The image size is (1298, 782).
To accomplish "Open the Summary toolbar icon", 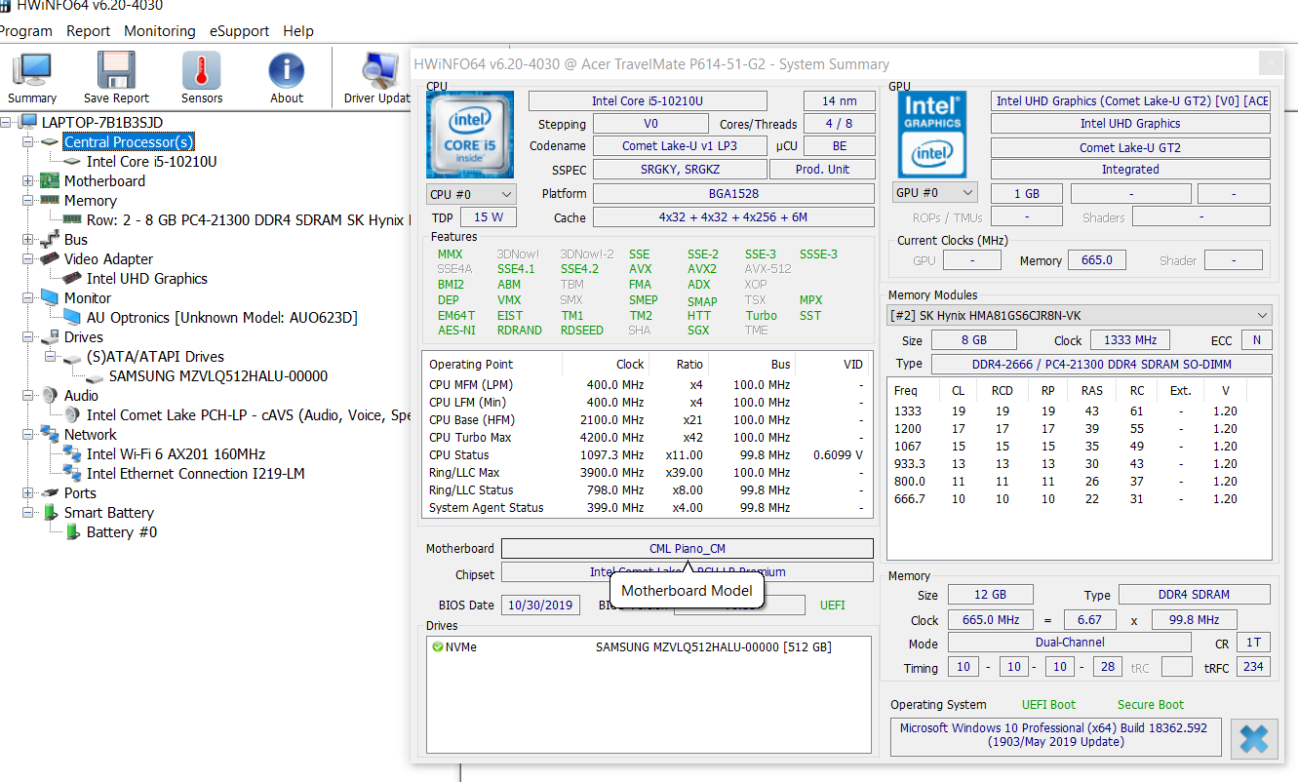I will [x=32, y=78].
